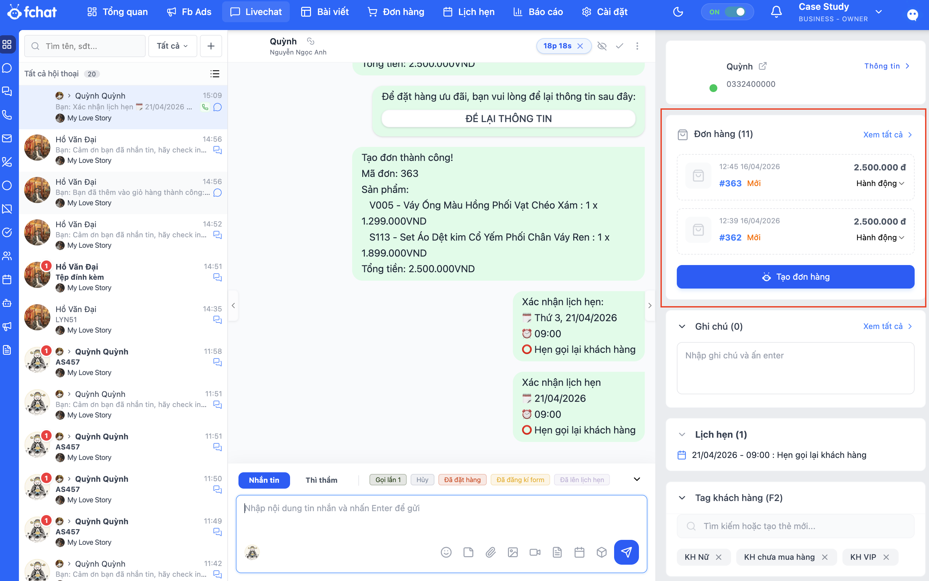Screen dimensions: 929x581
Task: Apply the Đã đặt hàng color tag
Action: point(462,479)
